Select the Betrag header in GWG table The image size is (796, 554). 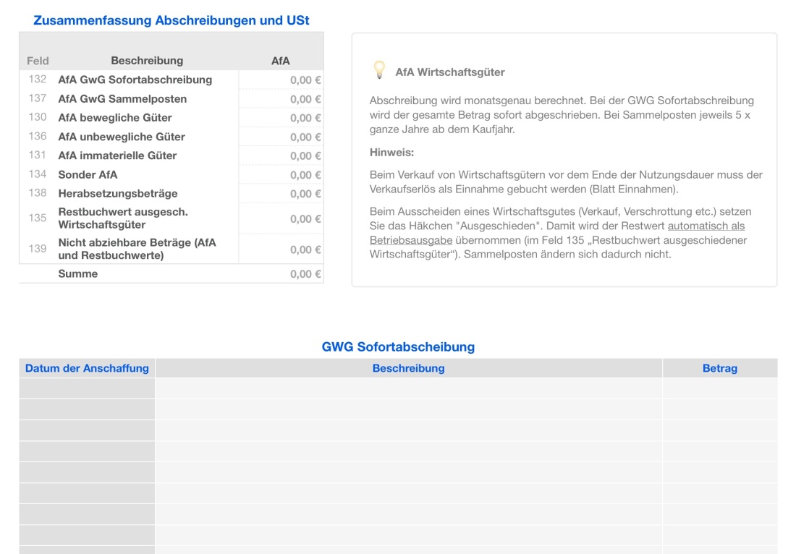coord(719,368)
